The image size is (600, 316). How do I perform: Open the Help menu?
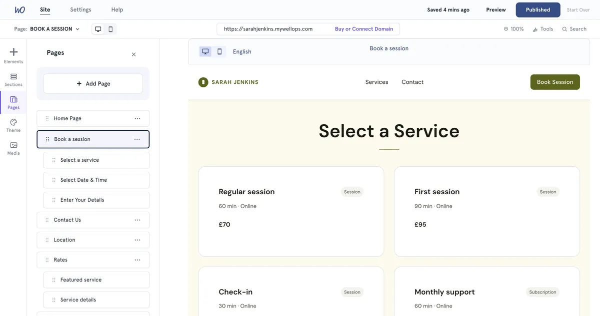click(x=117, y=9)
